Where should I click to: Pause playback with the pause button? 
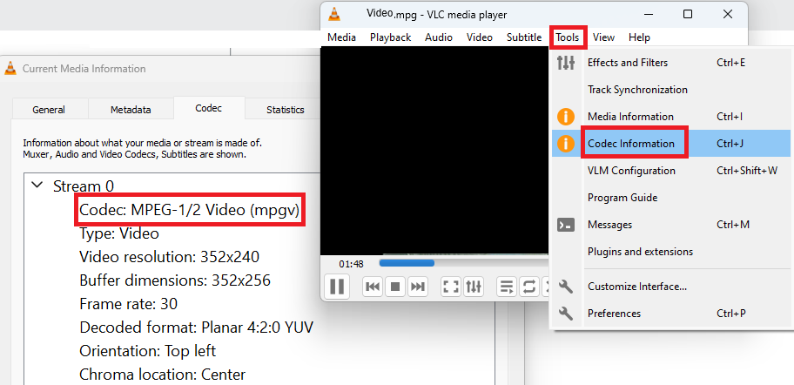[x=337, y=287]
